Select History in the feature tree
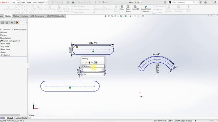 pos(4,33)
